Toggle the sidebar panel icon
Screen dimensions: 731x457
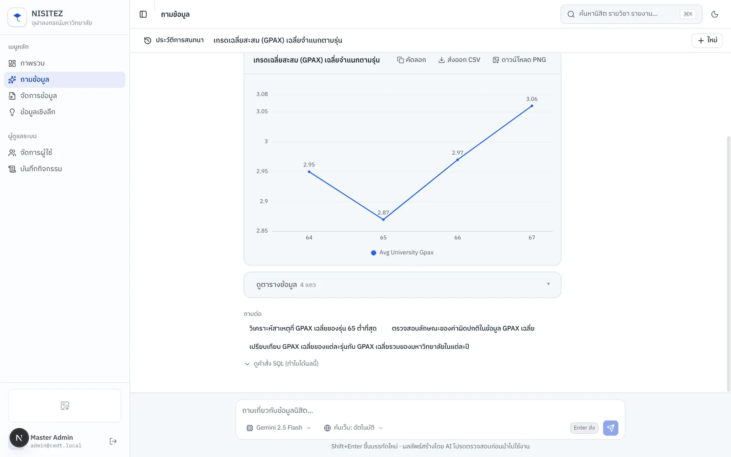pyautogui.click(x=143, y=14)
